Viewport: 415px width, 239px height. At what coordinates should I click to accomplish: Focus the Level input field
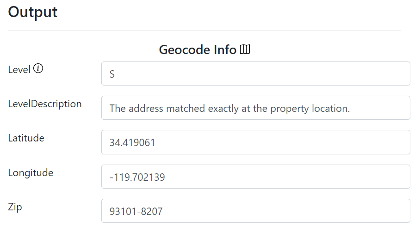coord(256,74)
